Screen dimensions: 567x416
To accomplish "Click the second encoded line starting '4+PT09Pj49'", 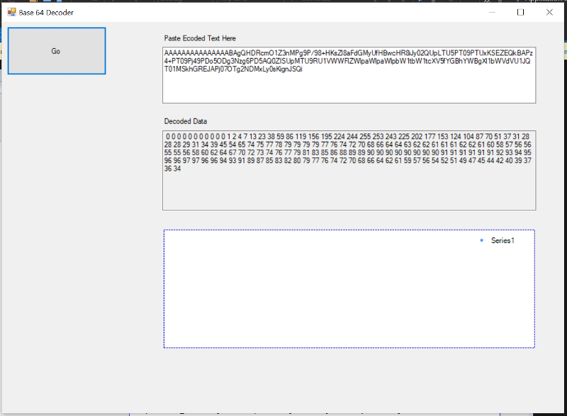I will click(x=283, y=62).
